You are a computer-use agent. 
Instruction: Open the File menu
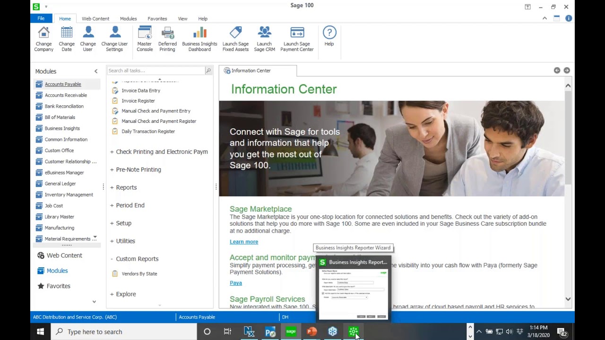click(41, 18)
